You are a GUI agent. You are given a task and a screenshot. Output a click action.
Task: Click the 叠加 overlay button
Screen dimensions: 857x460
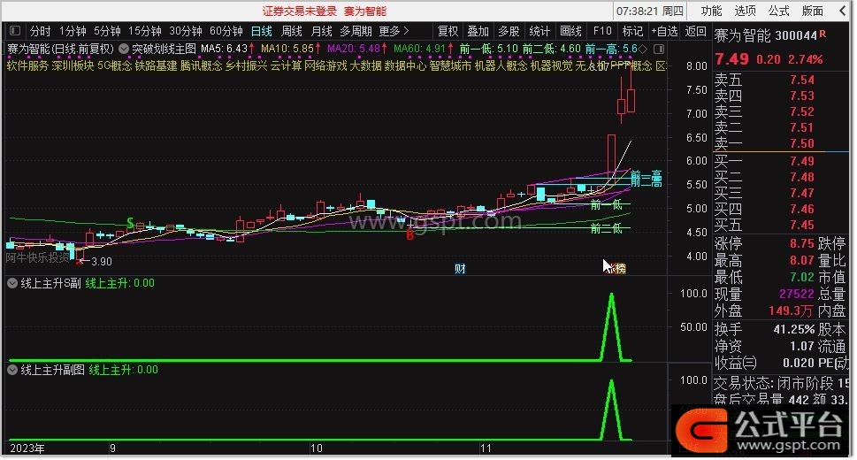(x=478, y=31)
